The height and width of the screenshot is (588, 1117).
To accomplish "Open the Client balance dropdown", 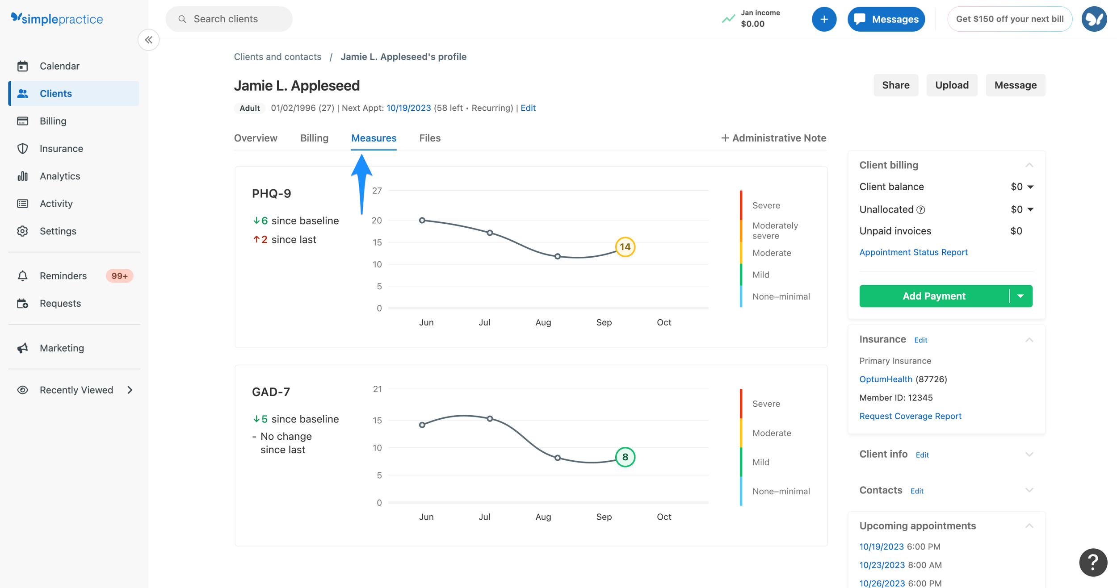I will coord(1030,187).
